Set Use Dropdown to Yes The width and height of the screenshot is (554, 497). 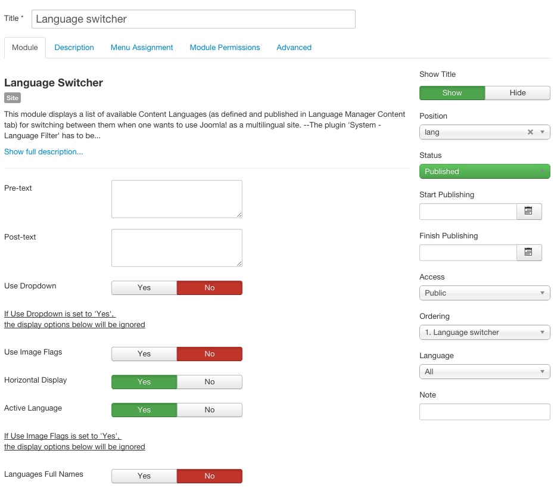tap(144, 288)
